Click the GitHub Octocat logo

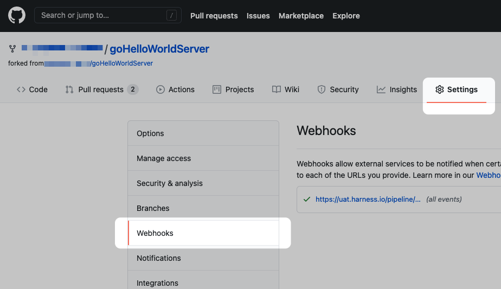click(17, 15)
